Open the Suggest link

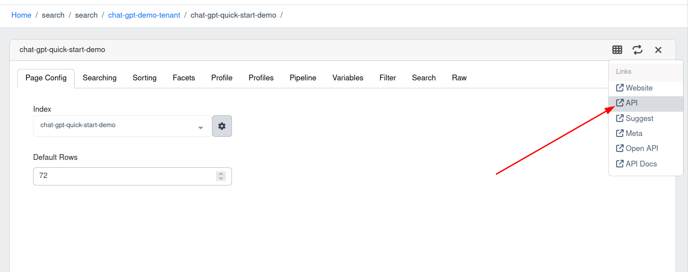coord(646,118)
